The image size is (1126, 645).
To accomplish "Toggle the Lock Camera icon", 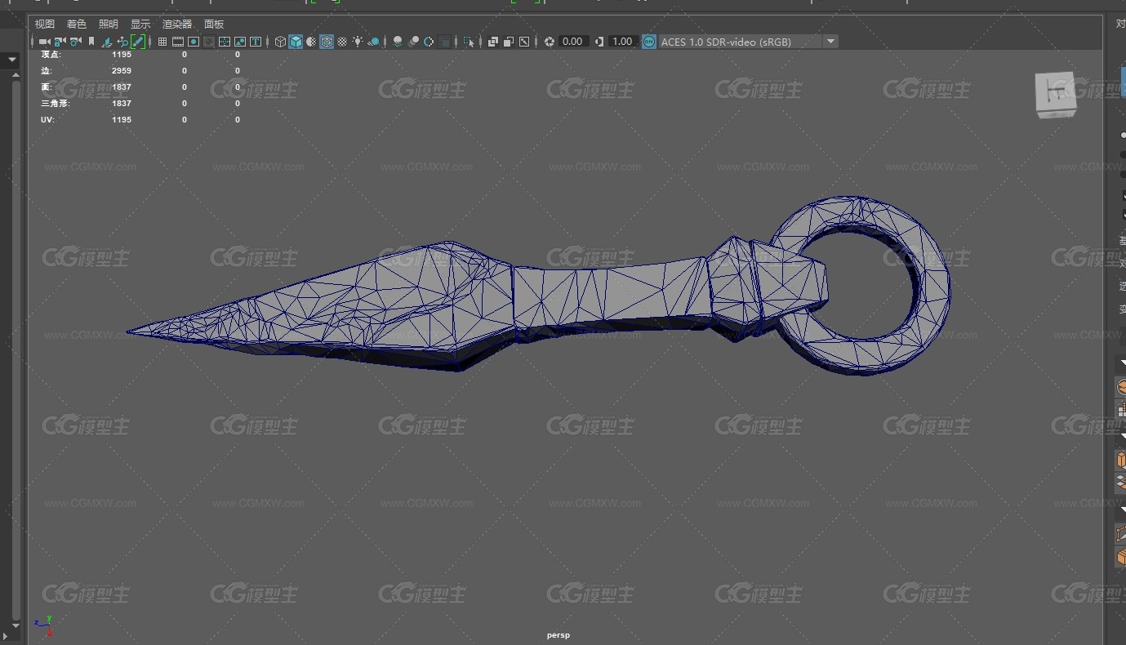I will [60, 42].
